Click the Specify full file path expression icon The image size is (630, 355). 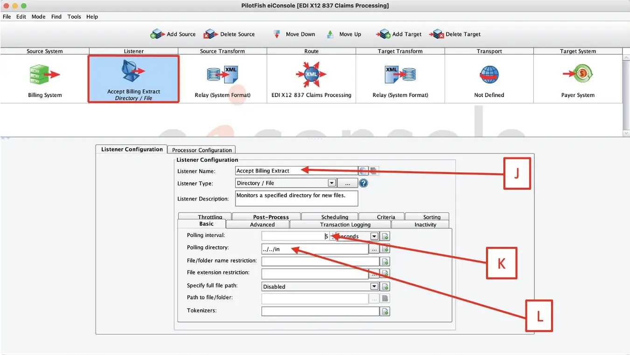(385, 286)
